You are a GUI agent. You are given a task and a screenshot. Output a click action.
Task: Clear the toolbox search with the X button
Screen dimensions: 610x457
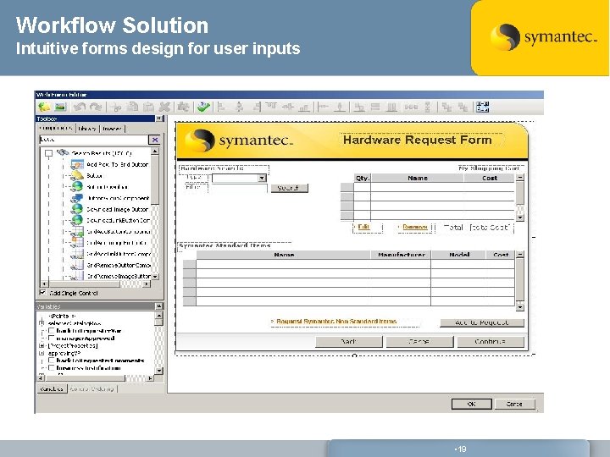154,140
